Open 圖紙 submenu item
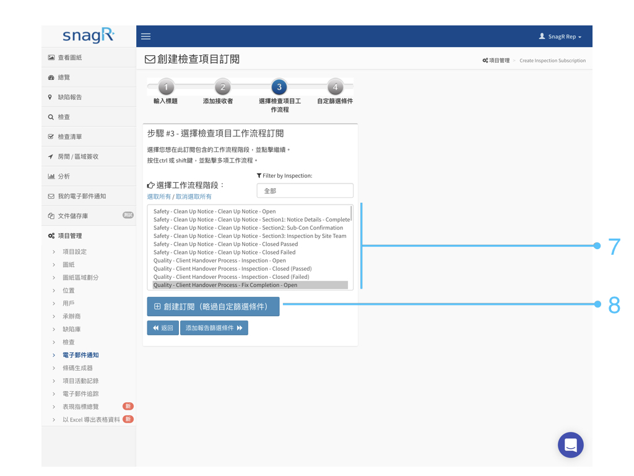Viewport: 634px width, 476px height. pyautogui.click(x=68, y=265)
